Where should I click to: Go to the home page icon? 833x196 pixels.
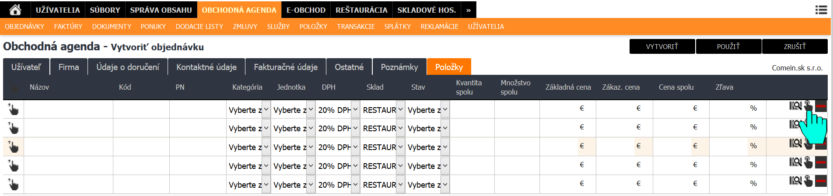15,10
